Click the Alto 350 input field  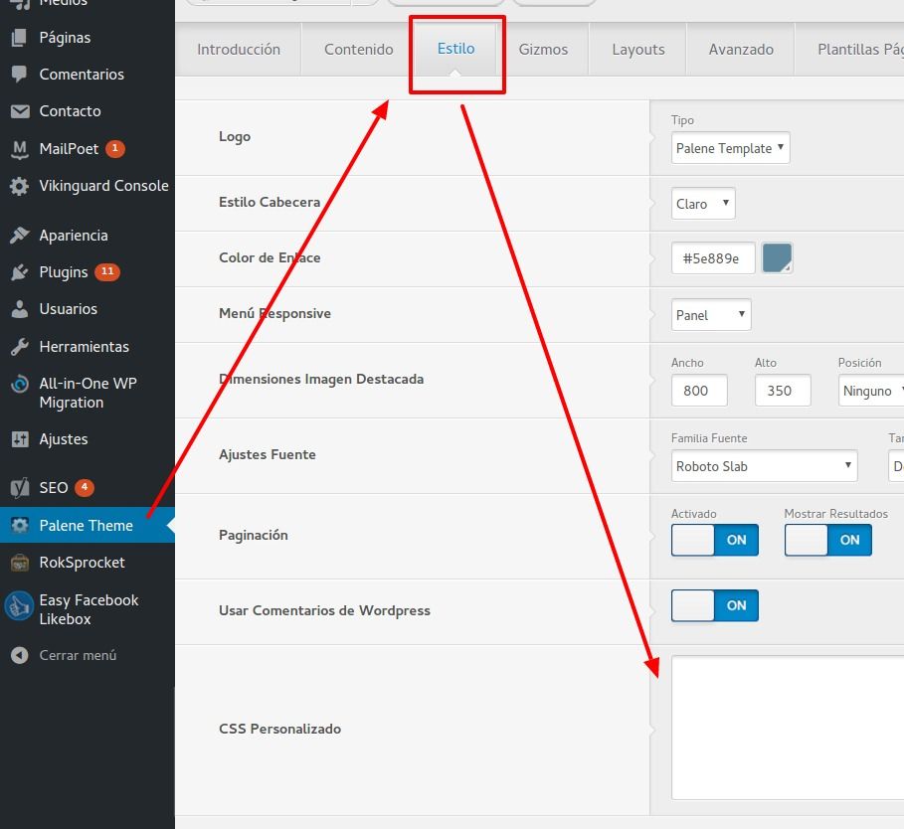(x=783, y=391)
